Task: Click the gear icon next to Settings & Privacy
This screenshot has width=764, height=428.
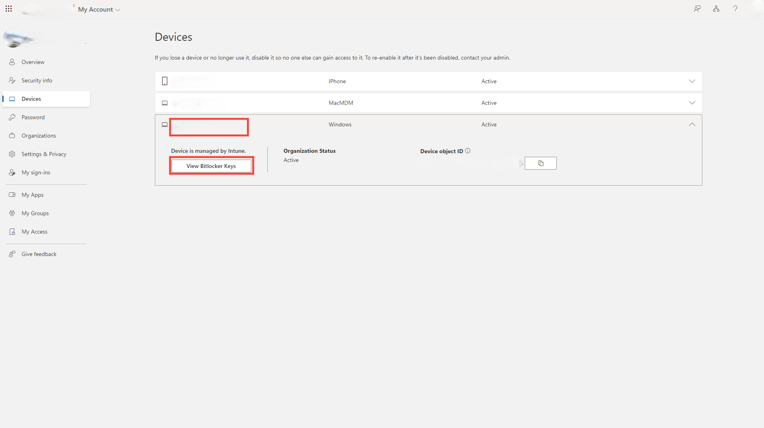Action: [x=12, y=154]
